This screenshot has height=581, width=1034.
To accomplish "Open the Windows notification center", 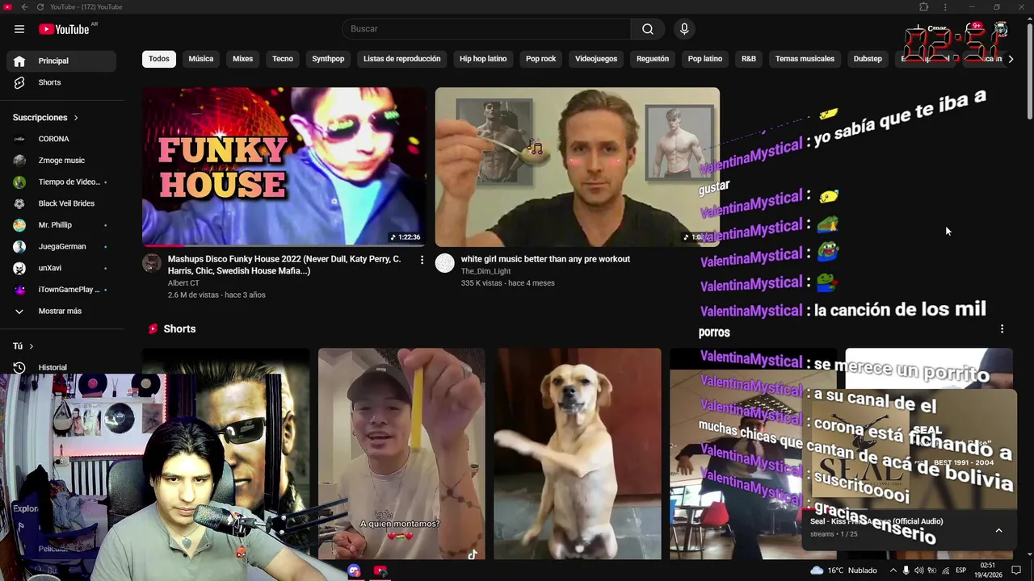I will point(1017,571).
